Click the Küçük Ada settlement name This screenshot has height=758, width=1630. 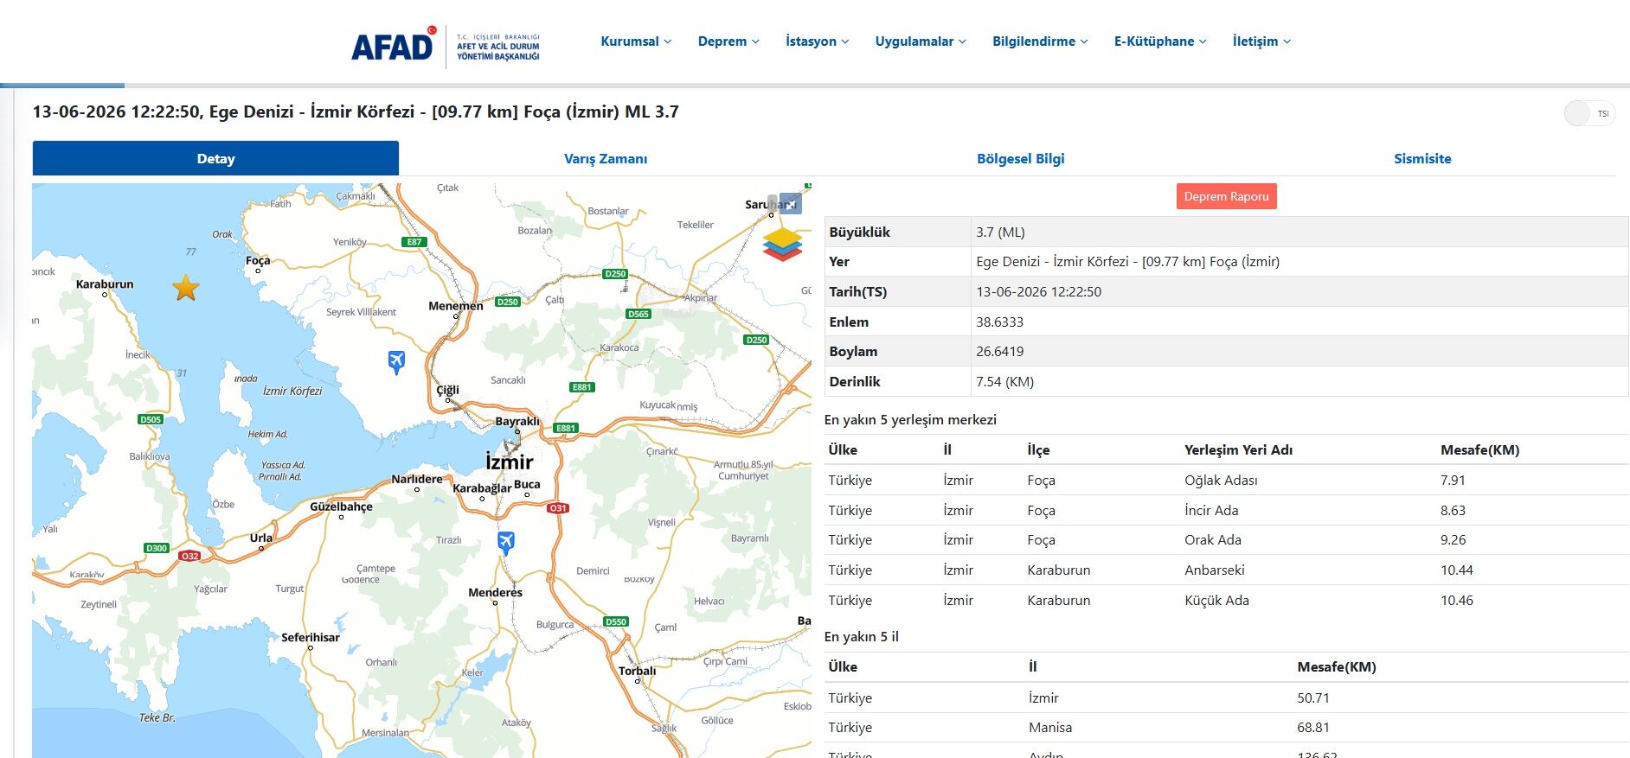coord(1216,600)
